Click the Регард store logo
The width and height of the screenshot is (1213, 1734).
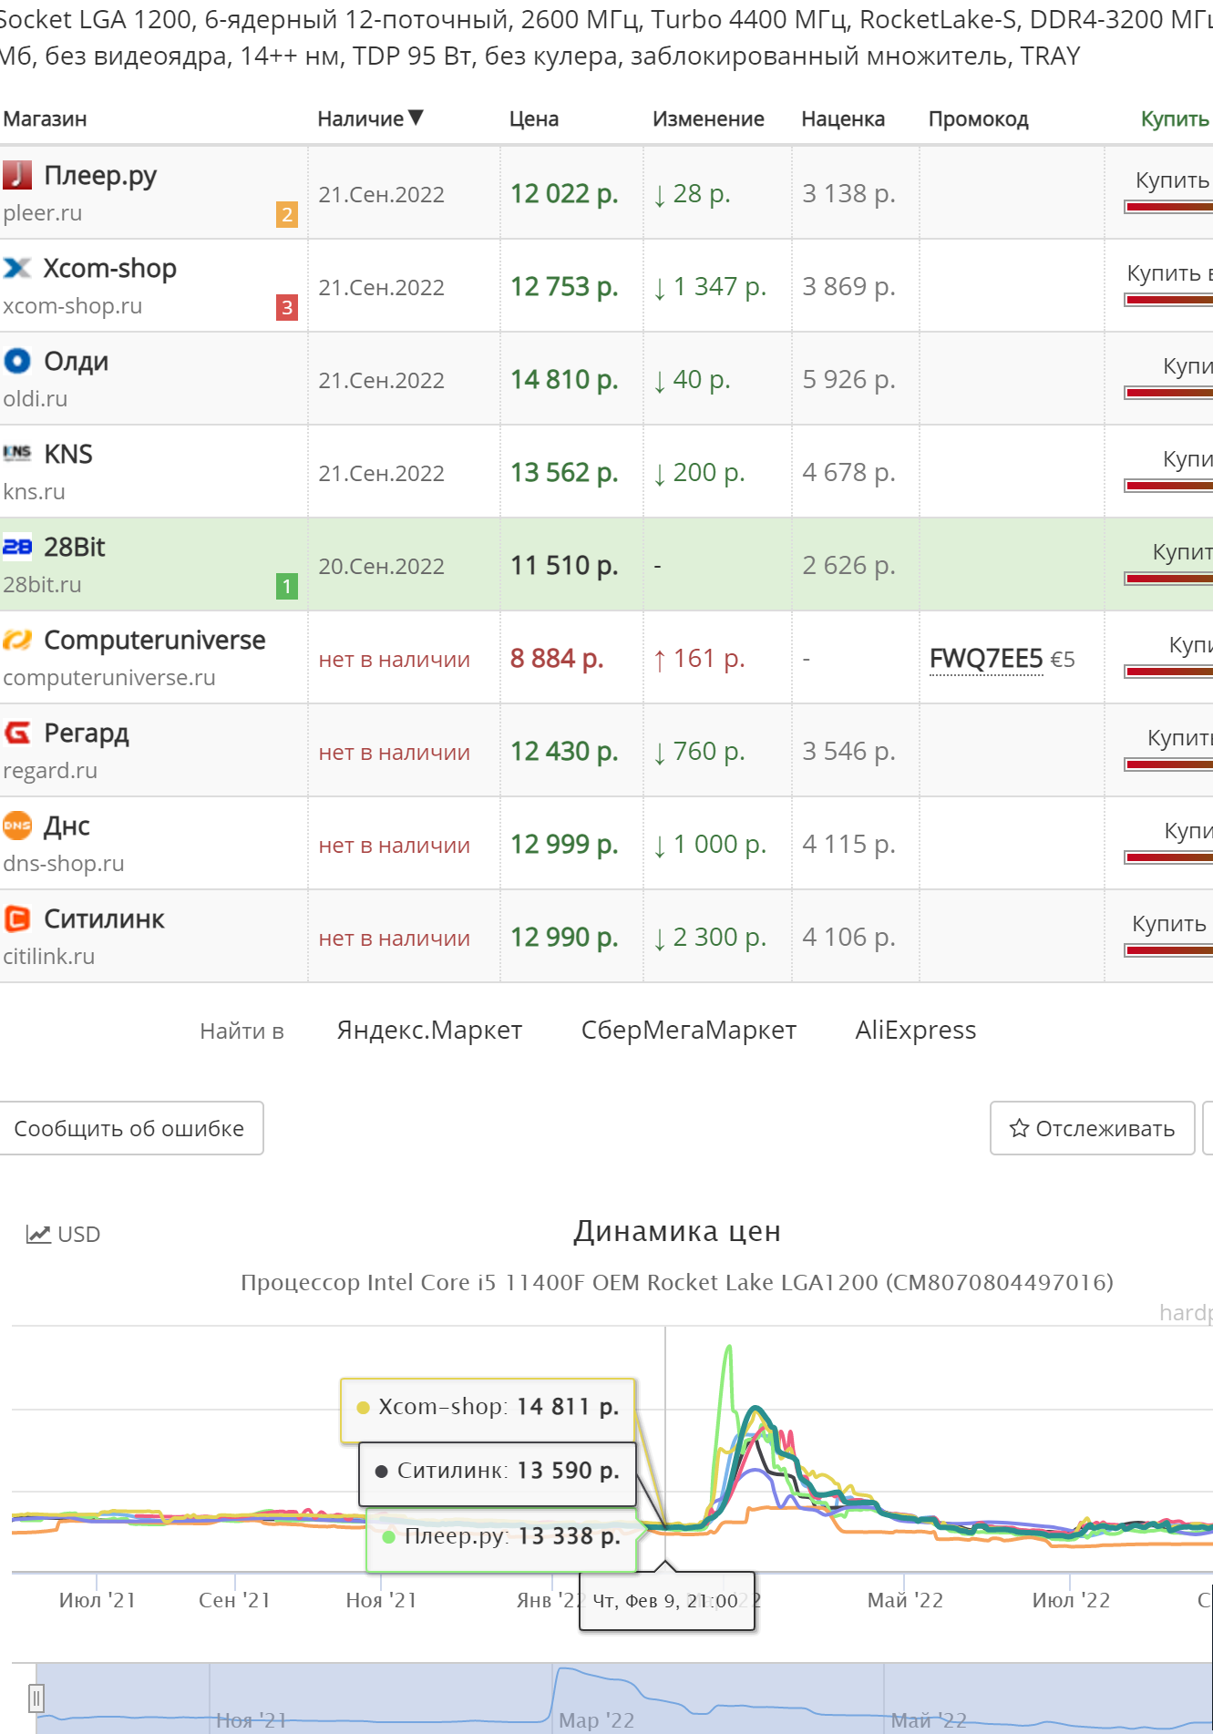[18, 734]
